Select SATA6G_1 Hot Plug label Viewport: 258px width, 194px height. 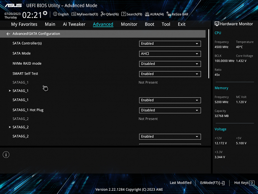point(28,110)
